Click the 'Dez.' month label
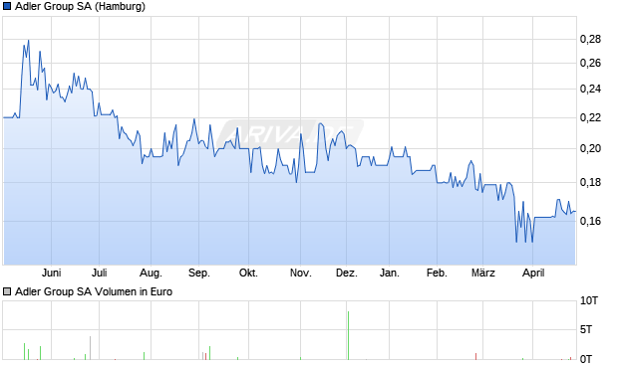The width and height of the screenshot is (618, 369). coord(347,273)
